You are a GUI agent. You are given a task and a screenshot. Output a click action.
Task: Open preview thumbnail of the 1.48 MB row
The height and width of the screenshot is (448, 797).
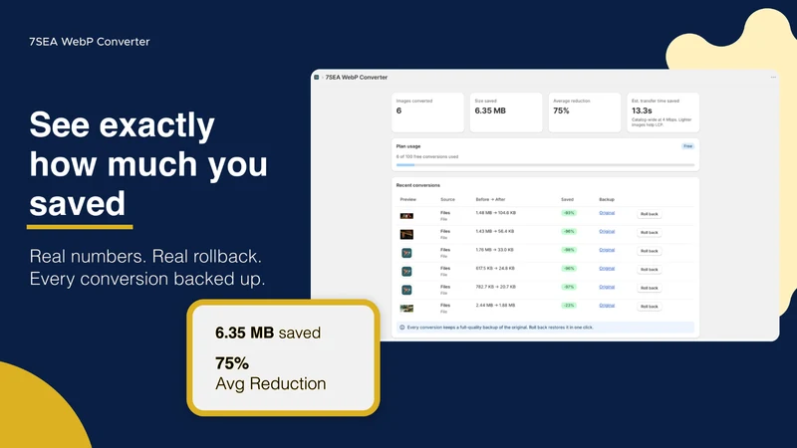(406, 216)
